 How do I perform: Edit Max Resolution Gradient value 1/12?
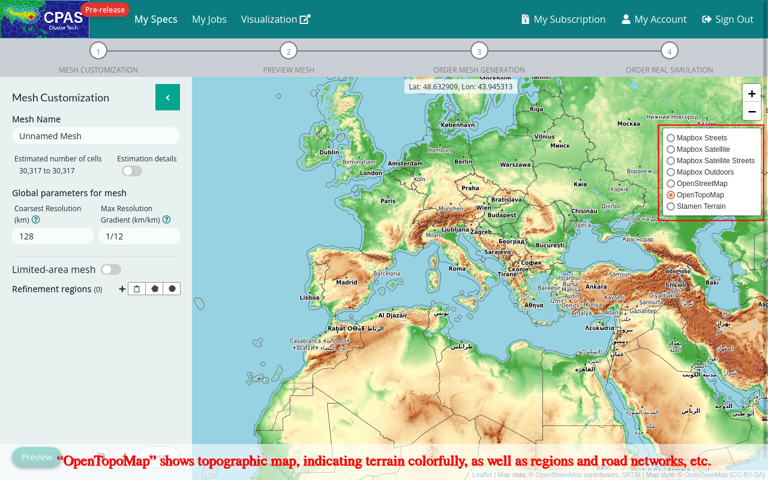[139, 236]
